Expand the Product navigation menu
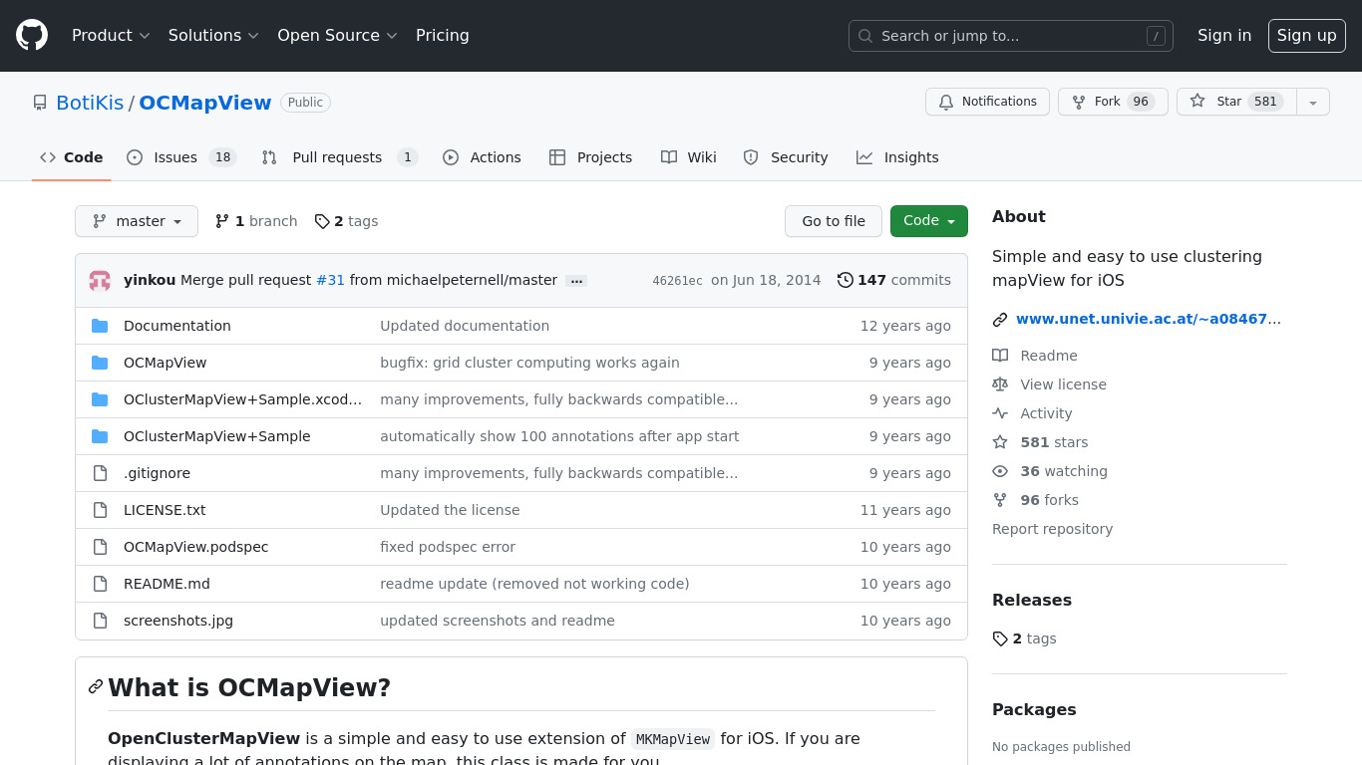 [x=111, y=36]
